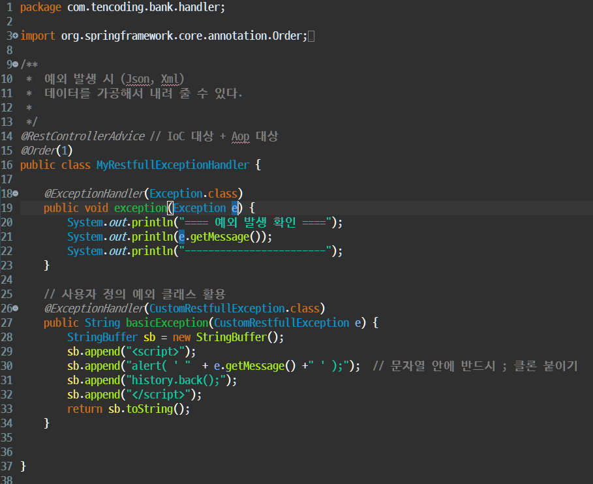Click CustomRestfullException.class on line 26
The width and height of the screenshot is (593, 484).
tap(234, 309)
